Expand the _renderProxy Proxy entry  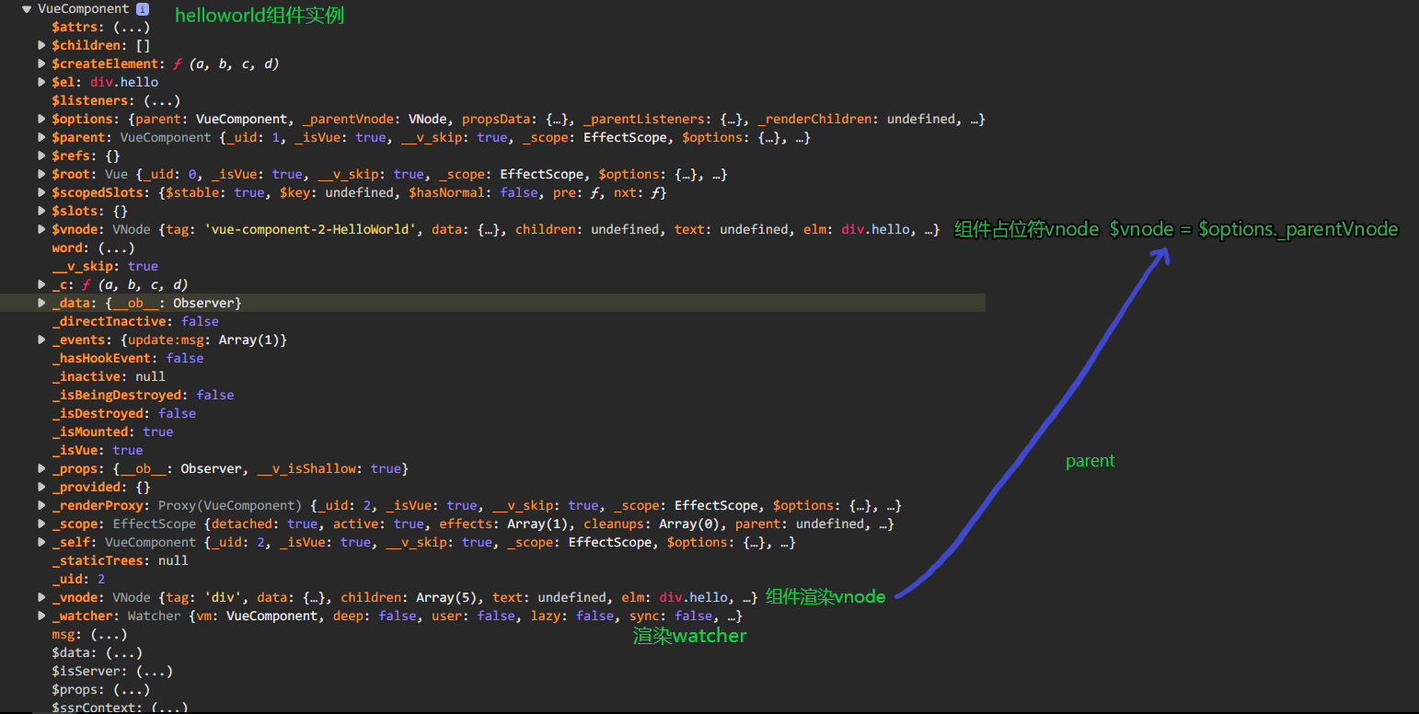click(x=41, y=505)
